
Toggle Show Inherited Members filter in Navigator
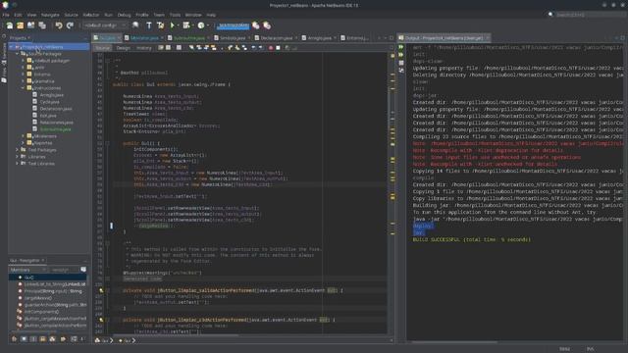(14, 339)
